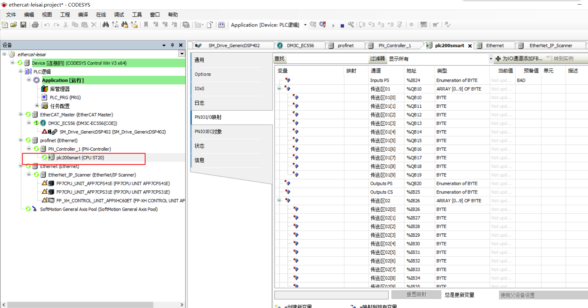Open the 调试 menu
This screenshot has height=308, width=588.
pyautogui.click(x=119, y=15)
